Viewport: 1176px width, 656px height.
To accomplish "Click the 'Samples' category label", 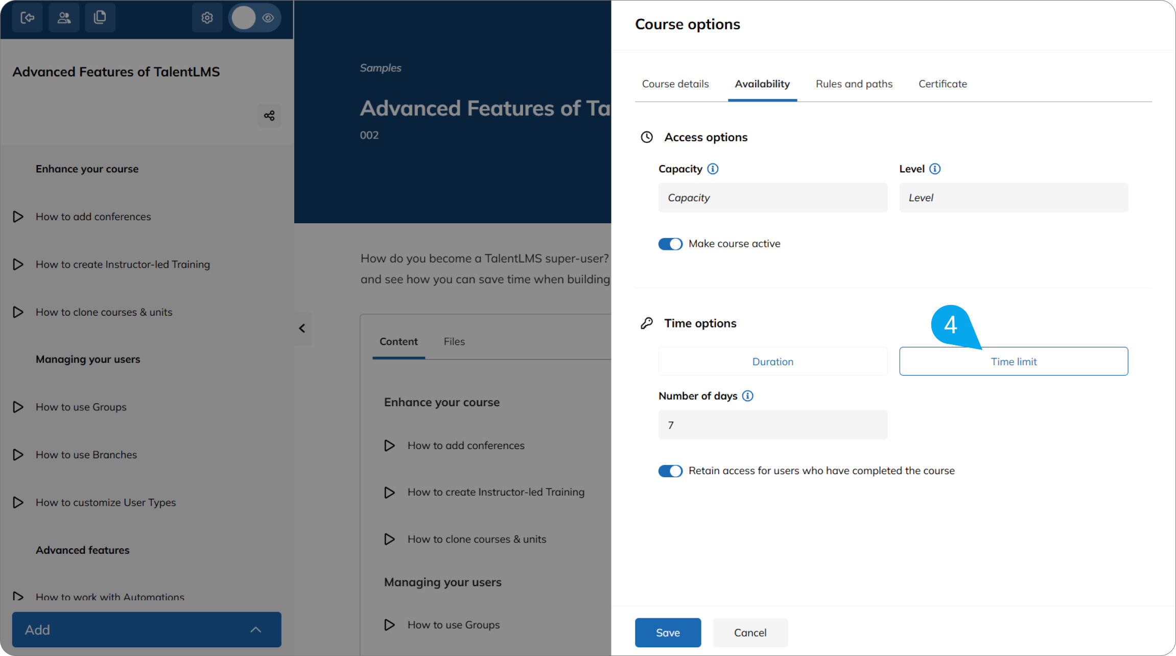I will tap(381, 68).
